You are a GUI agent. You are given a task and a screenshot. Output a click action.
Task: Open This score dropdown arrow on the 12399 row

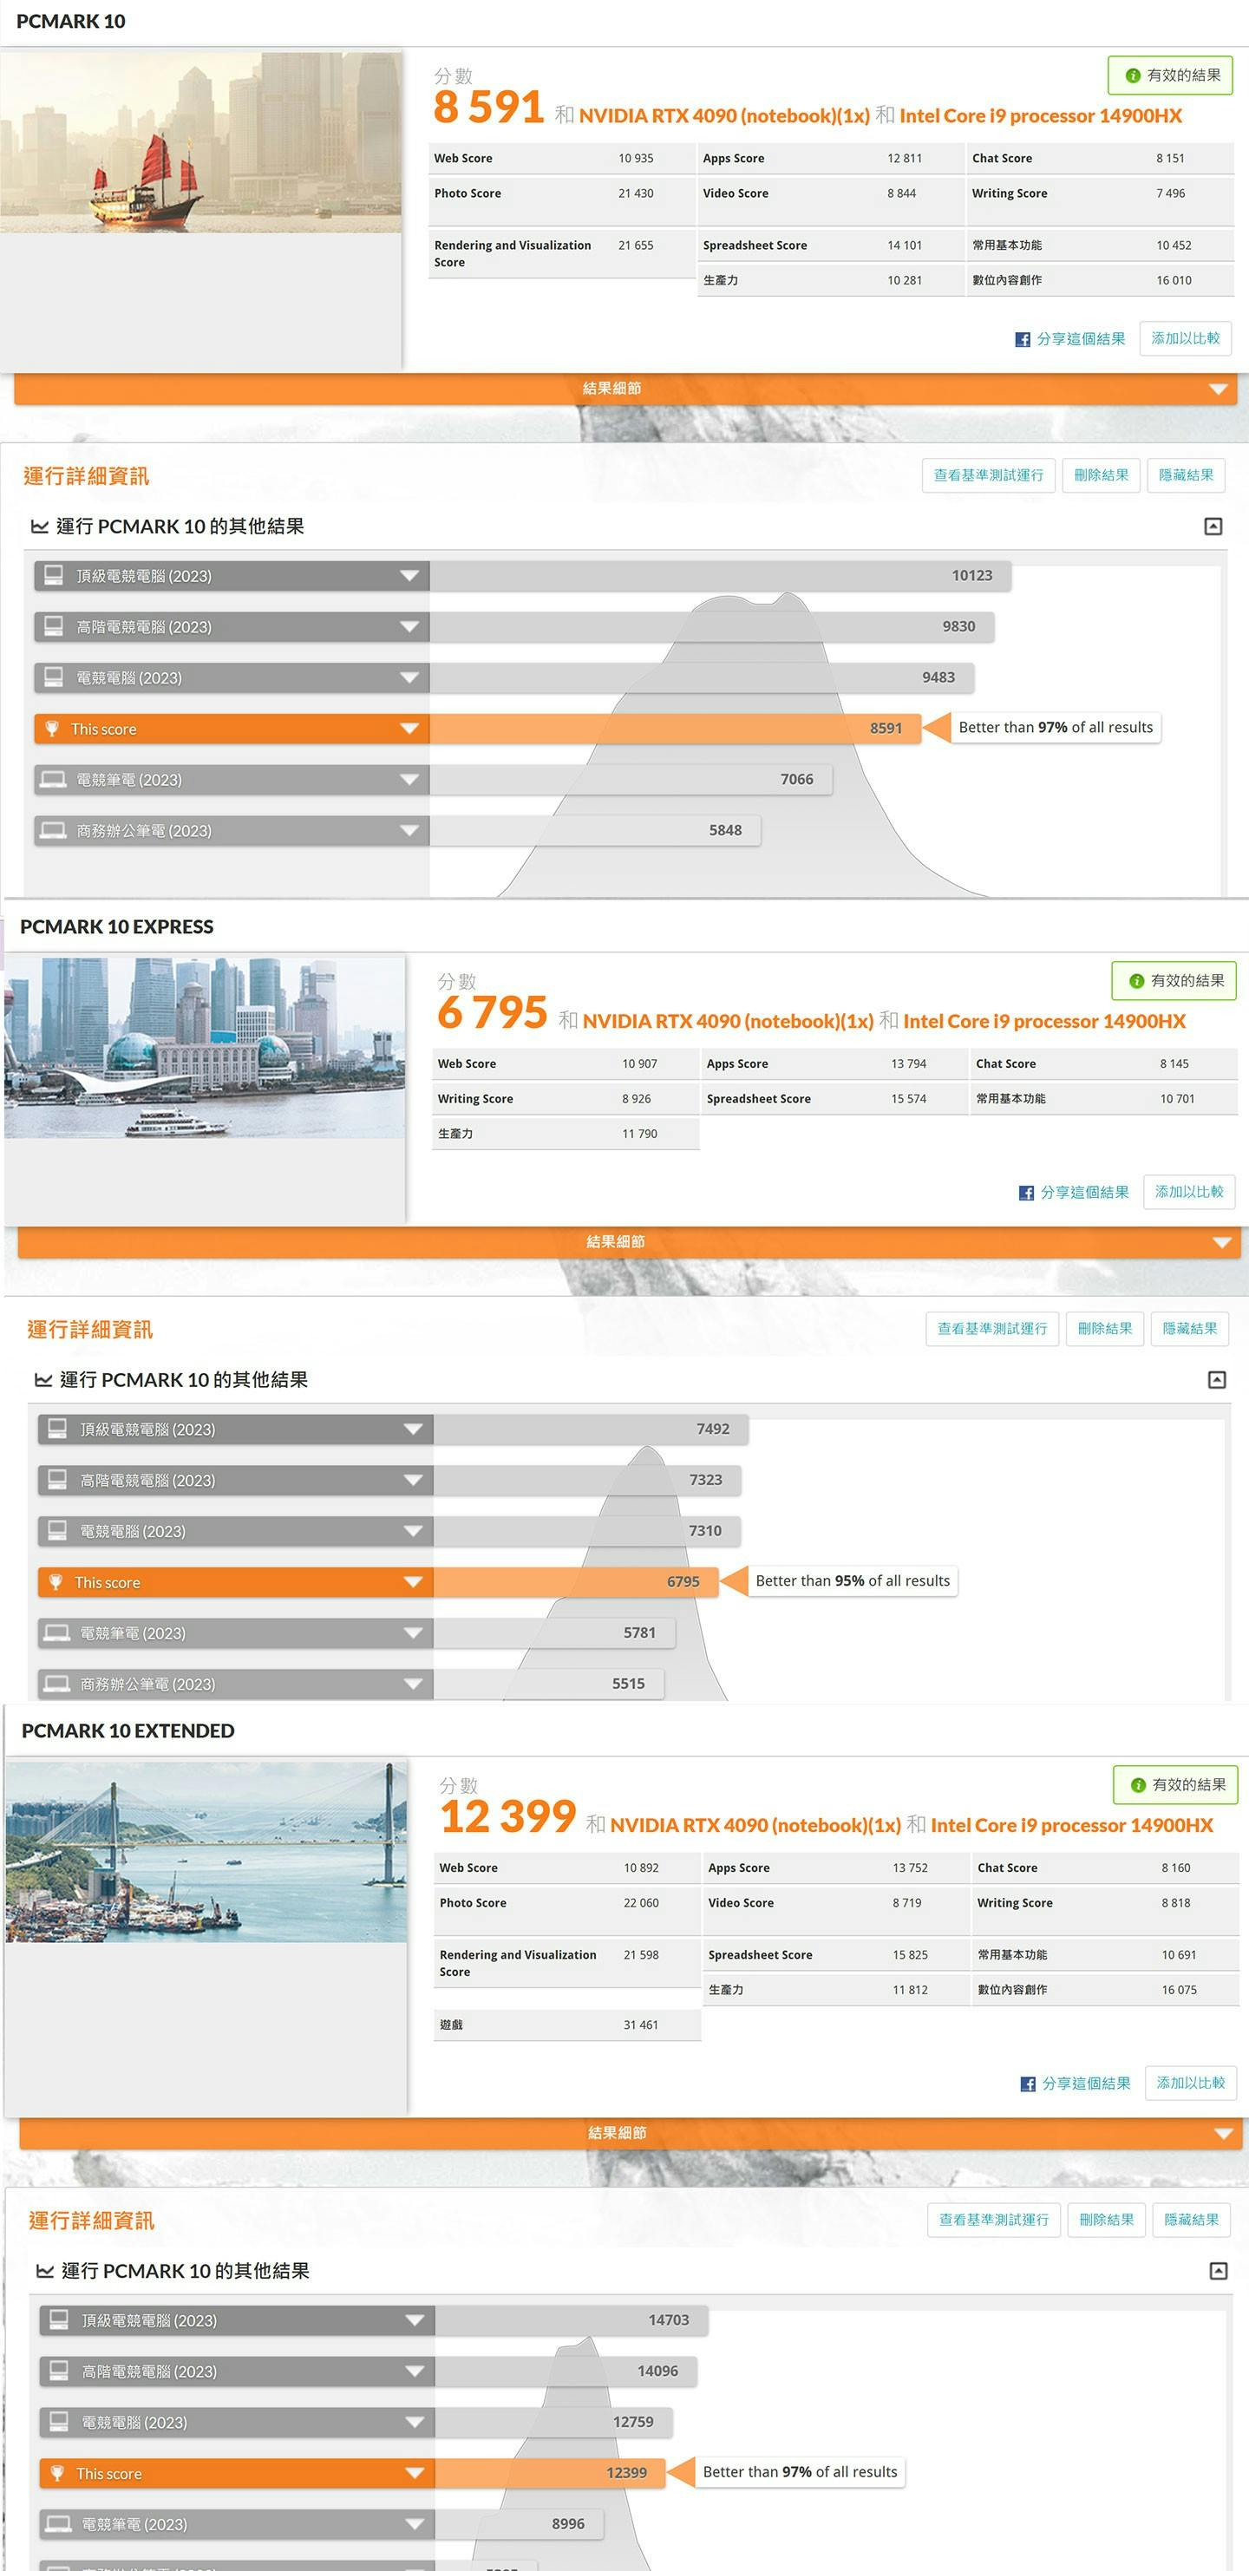click(415, 2473)
